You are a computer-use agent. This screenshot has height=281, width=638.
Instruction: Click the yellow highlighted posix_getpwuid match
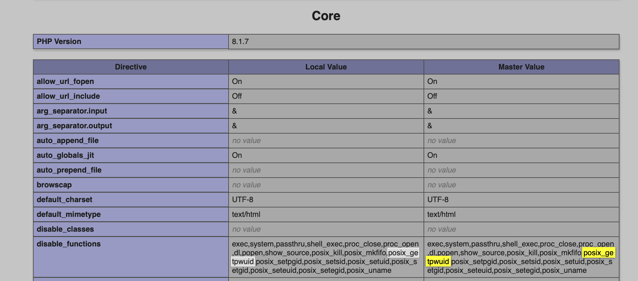click(x=598, y=253)
